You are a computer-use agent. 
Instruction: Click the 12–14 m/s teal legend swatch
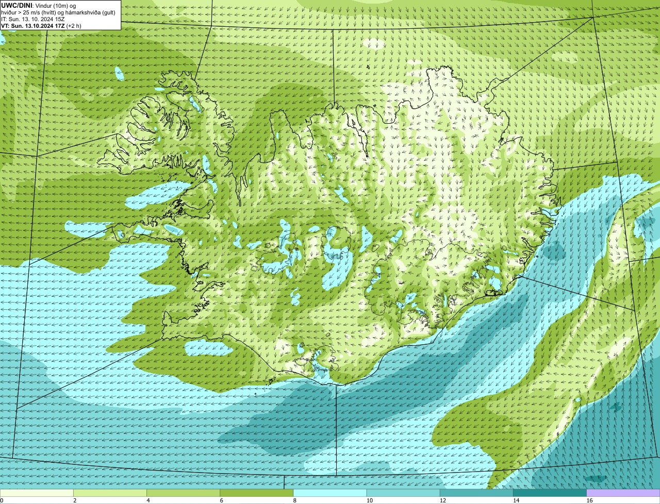coord(476,493)
